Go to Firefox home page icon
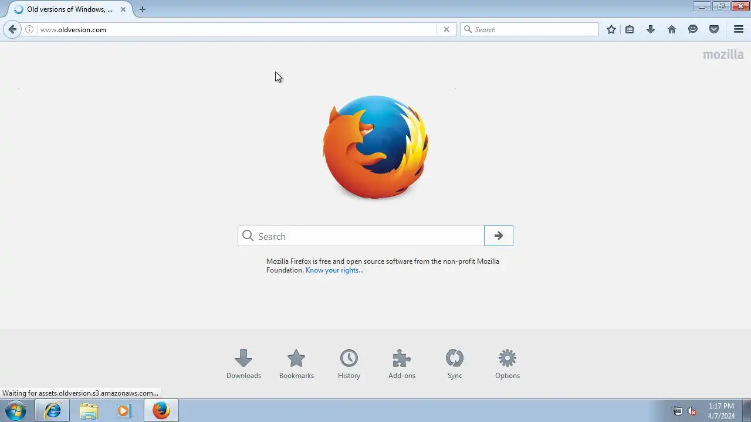This screenshot has width=751, height=422. [x=672, y=29]
